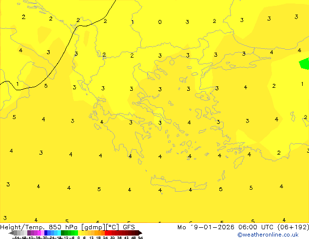The height and width of the screenshot is (239, 309).
Task: Click the dark maroon arrow tip at legend end
Action: click(140, 233)
